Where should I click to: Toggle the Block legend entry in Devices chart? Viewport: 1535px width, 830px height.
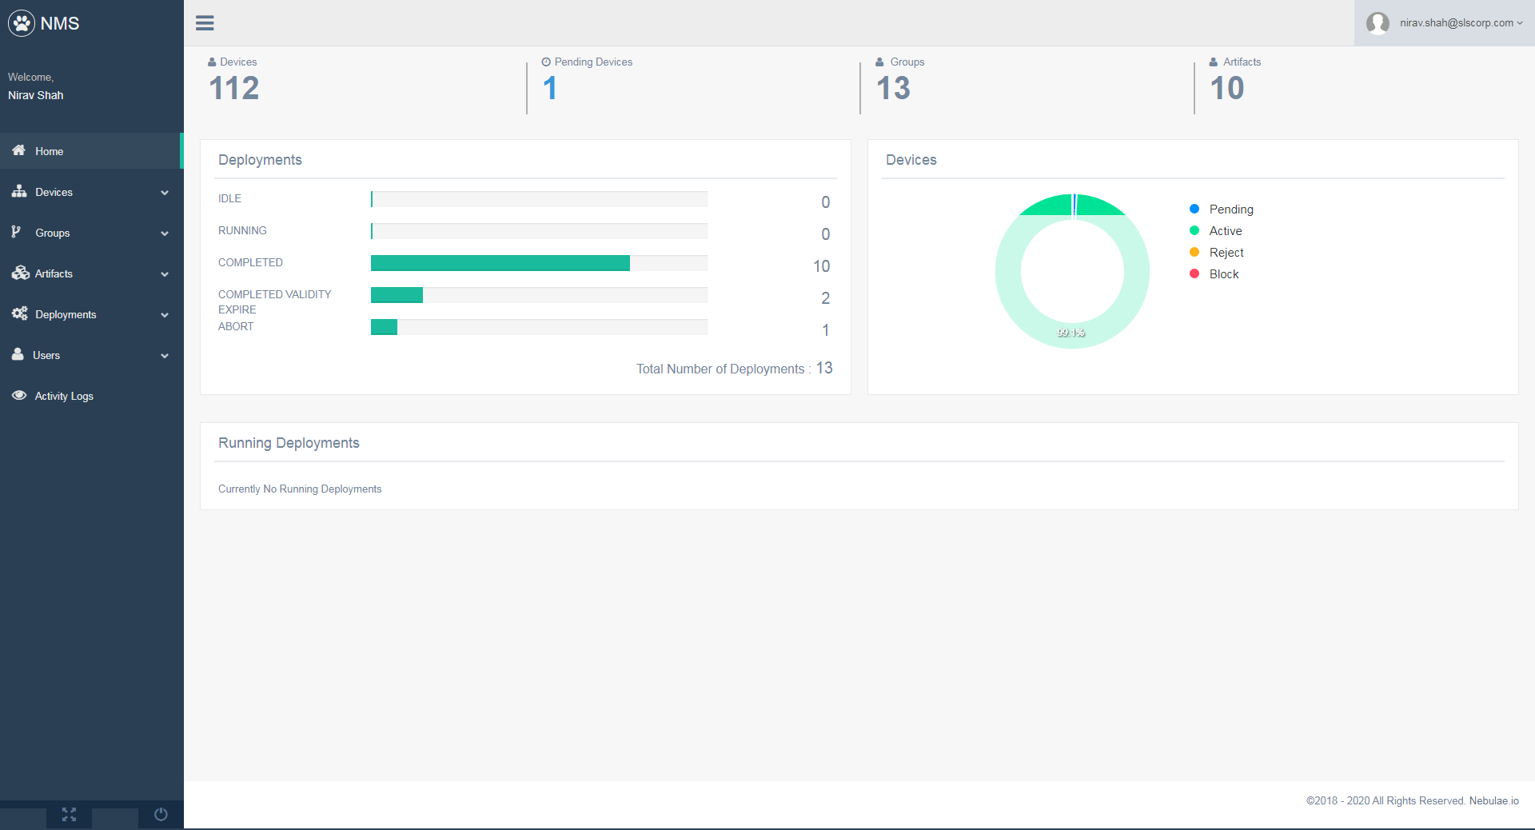coord(1214,273)
